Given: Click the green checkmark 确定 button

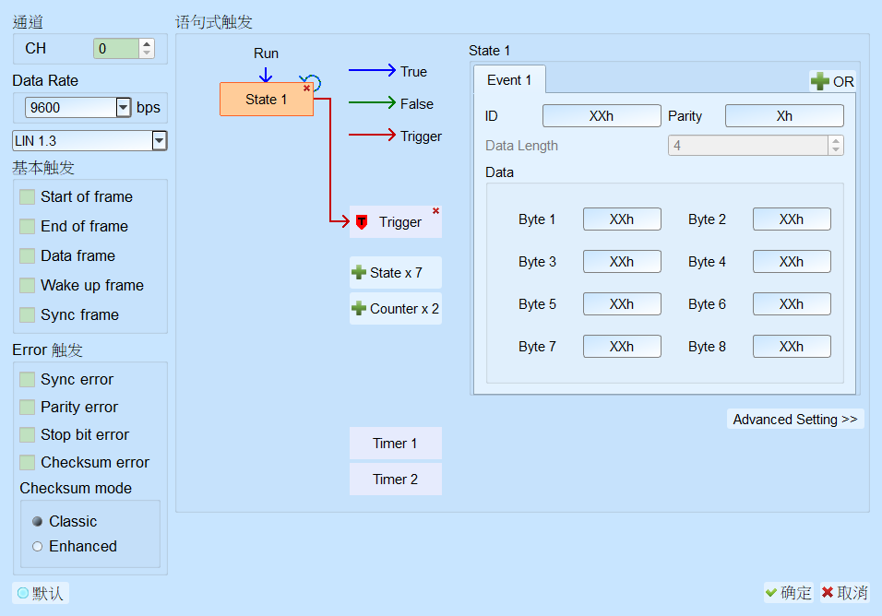Looking at the screenshot, I should (789, 592).
